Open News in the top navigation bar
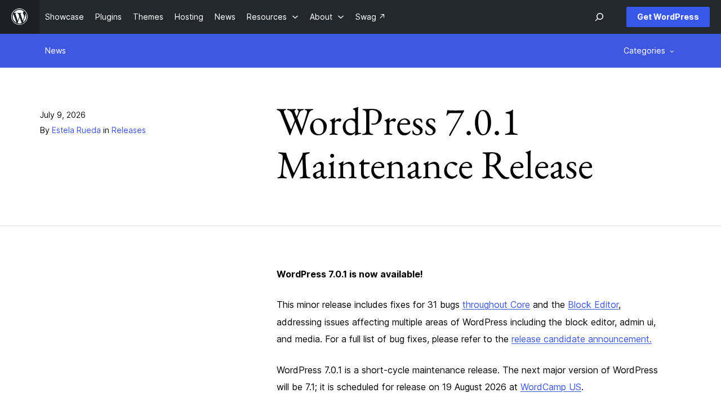This screenshot has height=406, width=721. tap(225, 17)
